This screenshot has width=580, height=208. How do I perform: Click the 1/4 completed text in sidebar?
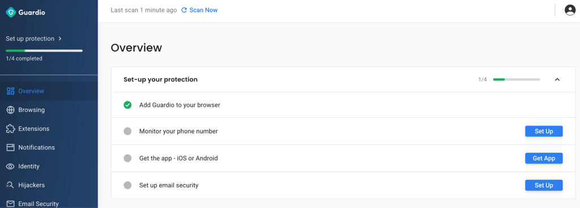point(24,58)
